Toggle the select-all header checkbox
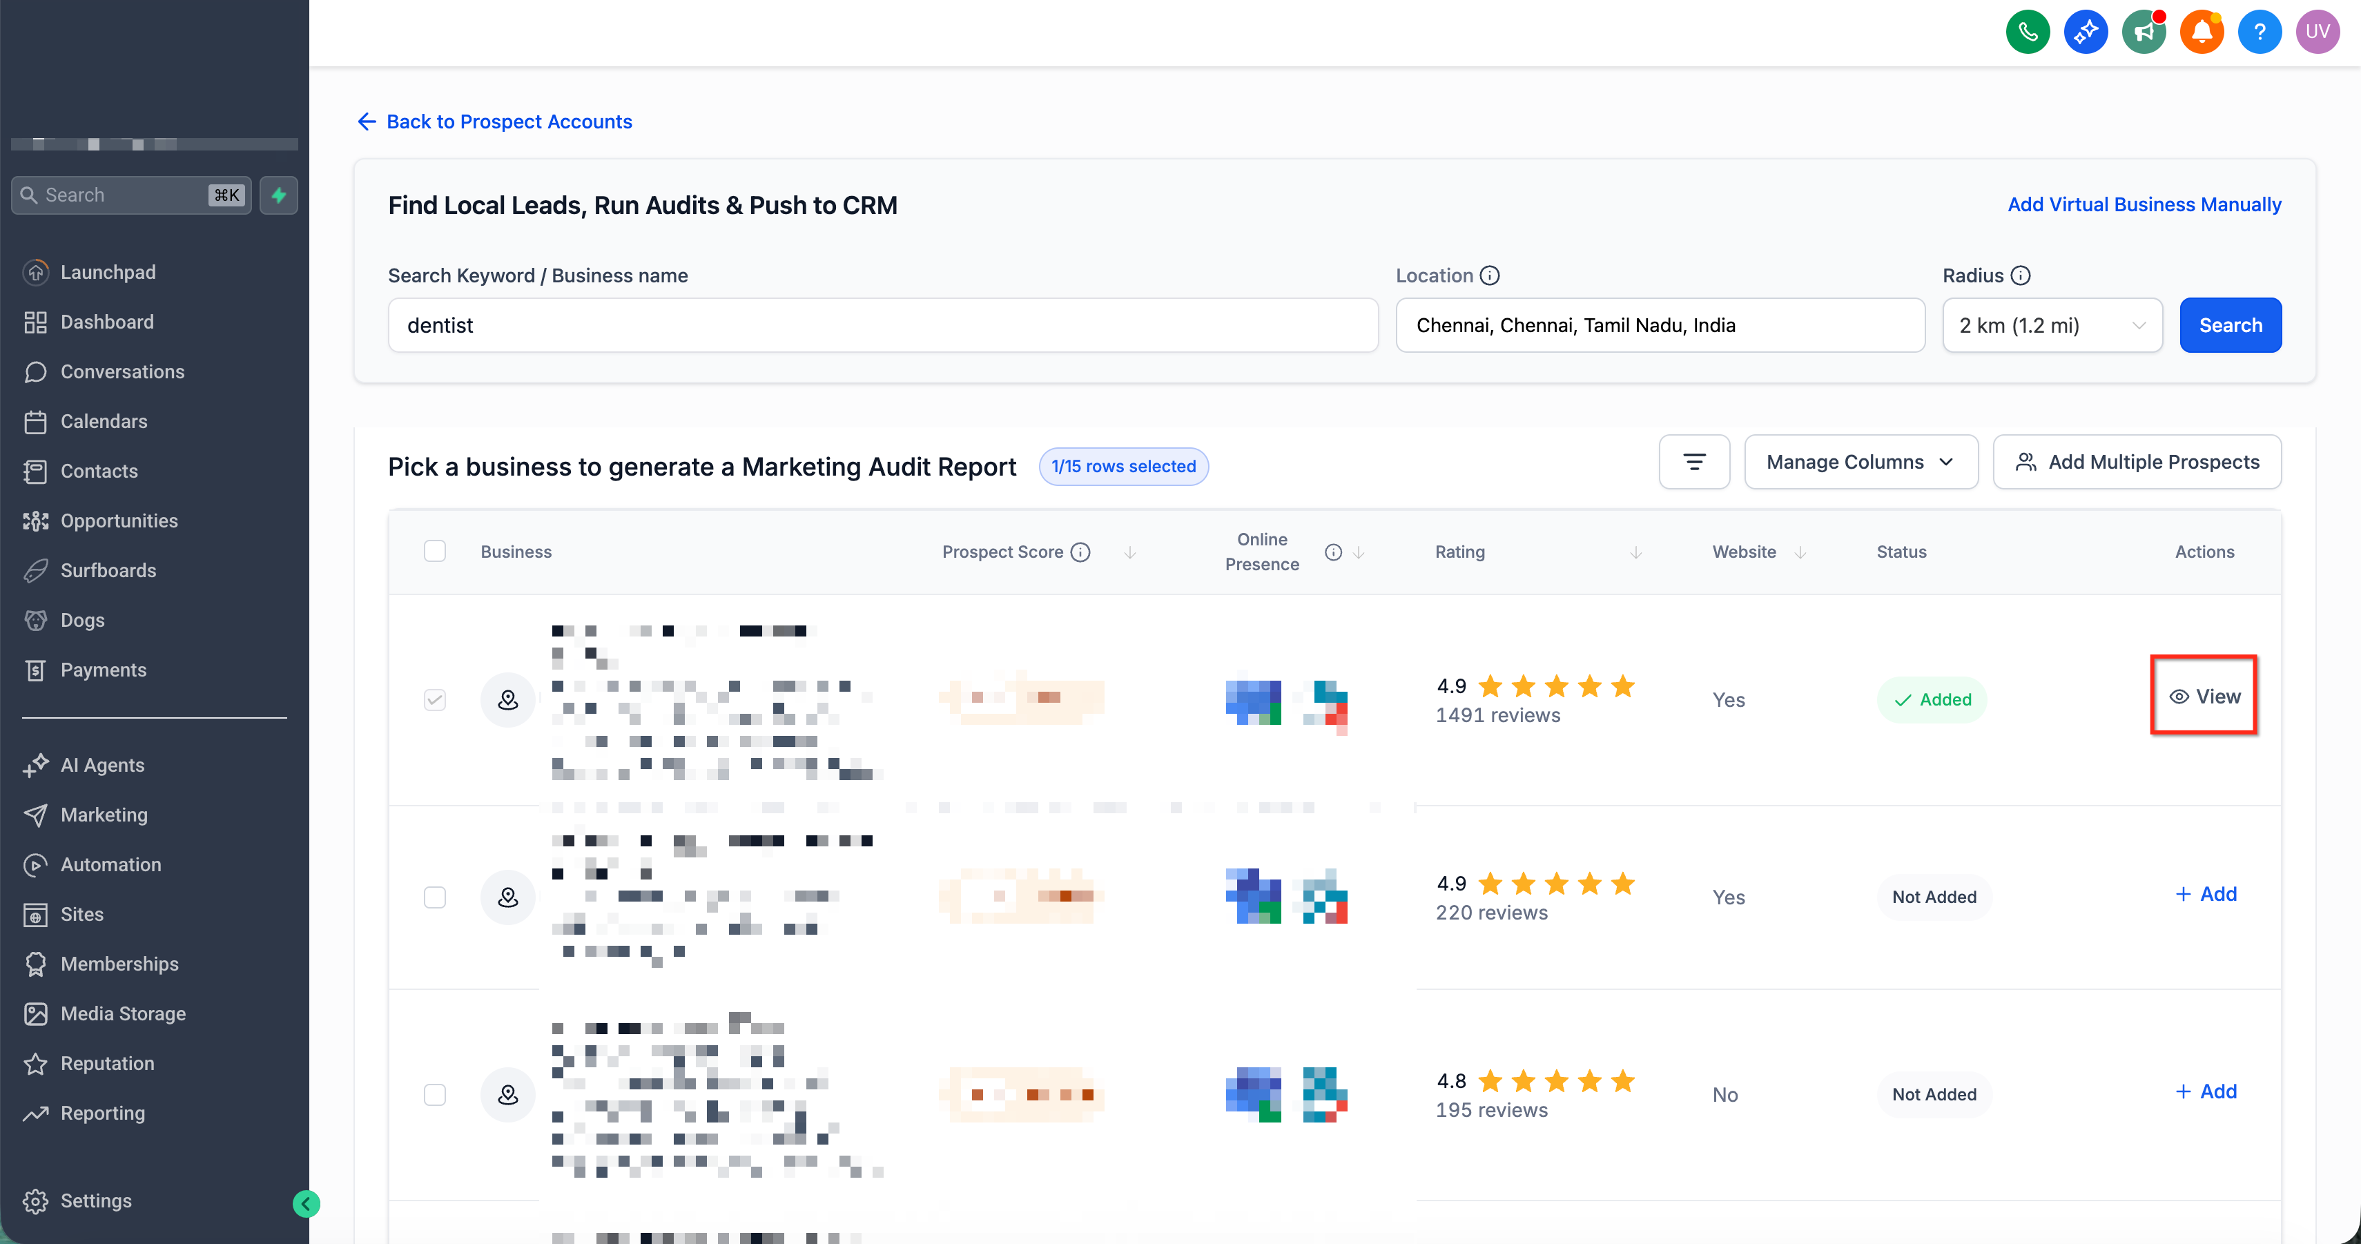Viewport: 2361px width, 1244px height. point(434,551)
